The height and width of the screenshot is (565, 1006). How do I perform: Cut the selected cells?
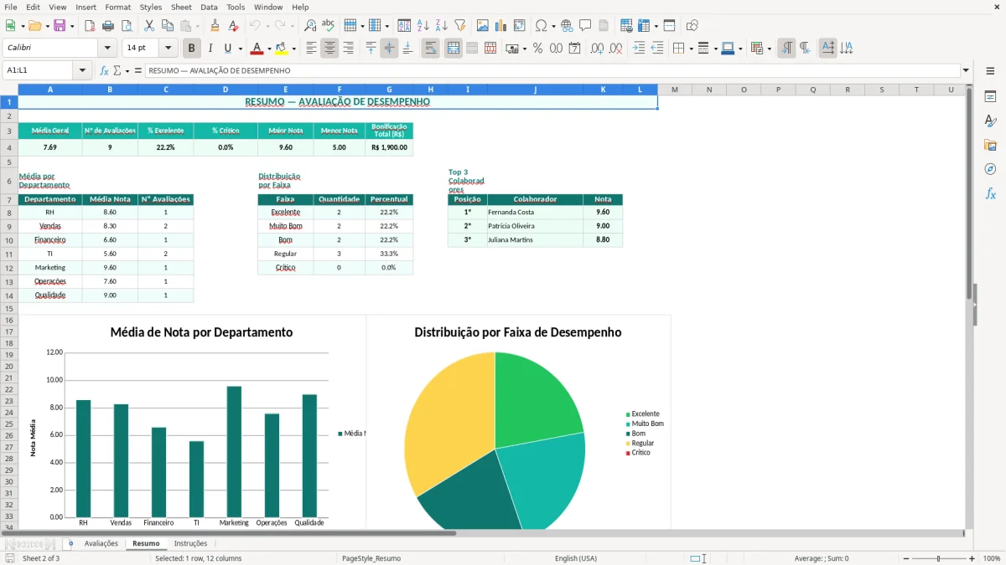tap(149, 26)
